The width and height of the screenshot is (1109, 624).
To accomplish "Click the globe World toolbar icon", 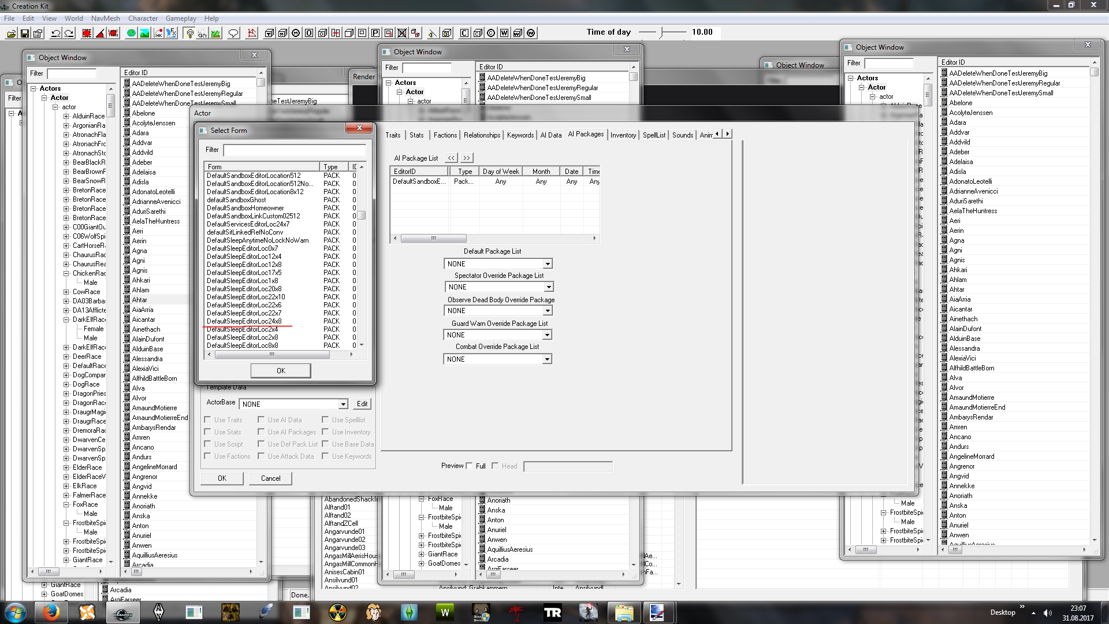I will (131, 34).
